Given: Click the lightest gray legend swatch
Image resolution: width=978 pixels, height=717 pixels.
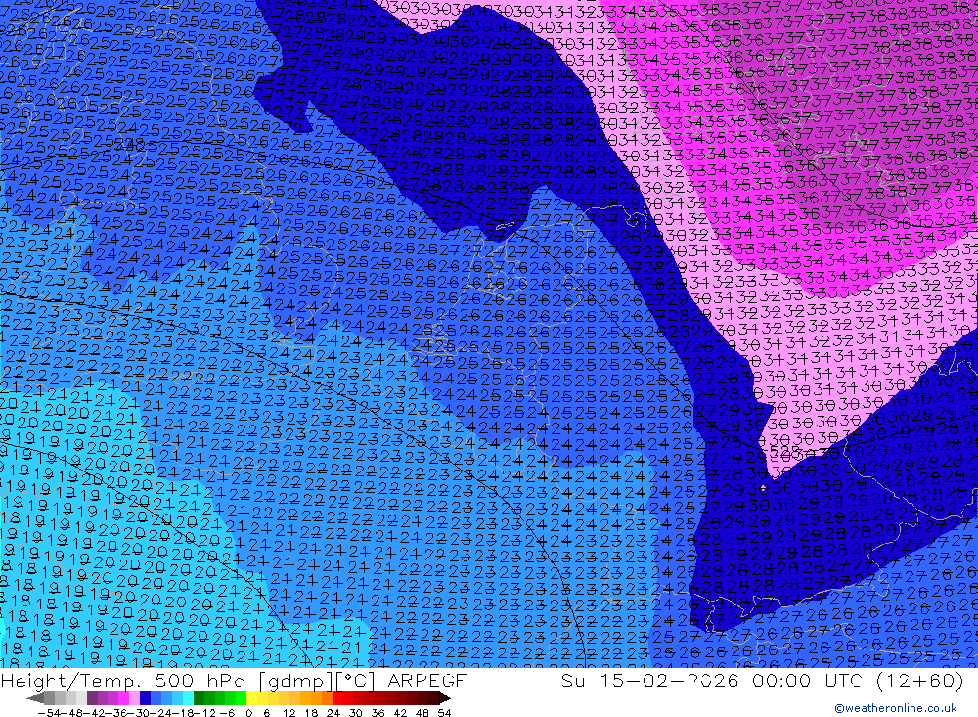Looking at the screenshot, I should (x=81, y=697).
